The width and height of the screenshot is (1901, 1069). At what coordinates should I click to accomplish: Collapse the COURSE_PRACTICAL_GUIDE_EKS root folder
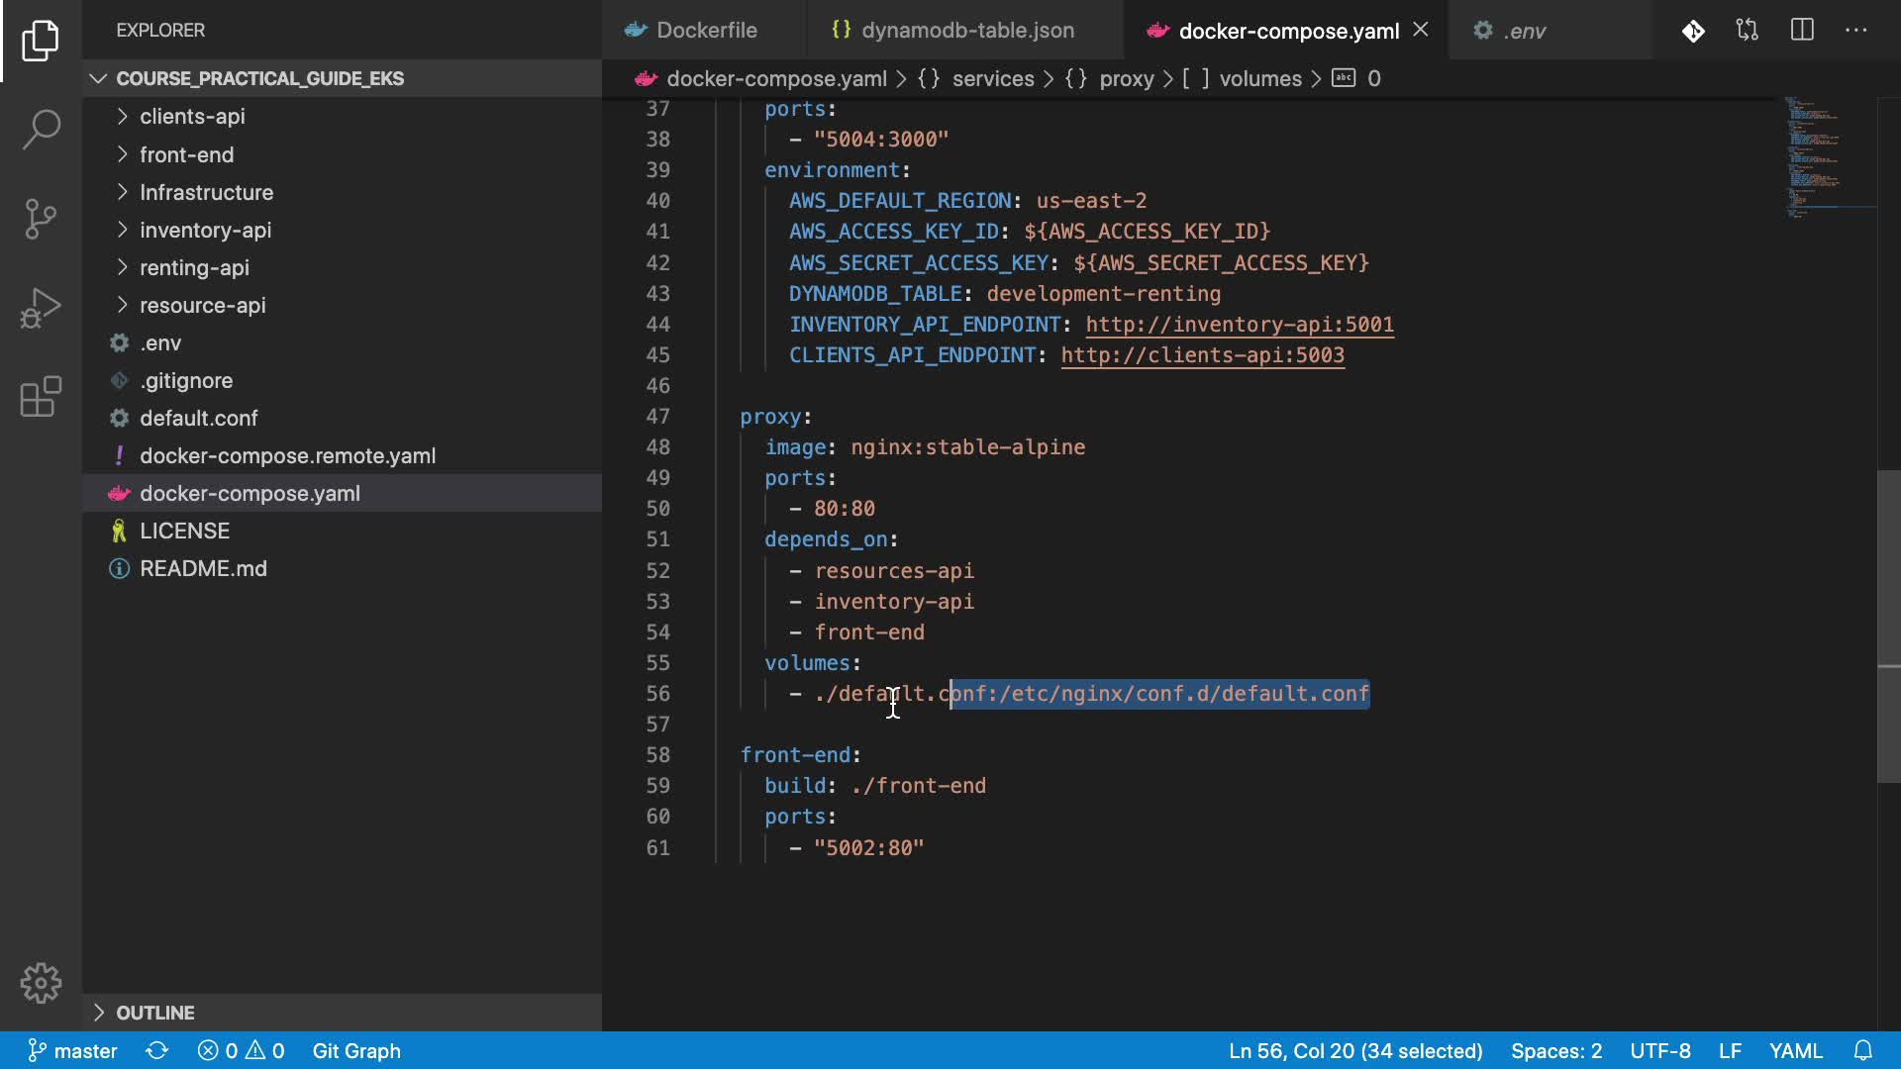click(259, 78)
